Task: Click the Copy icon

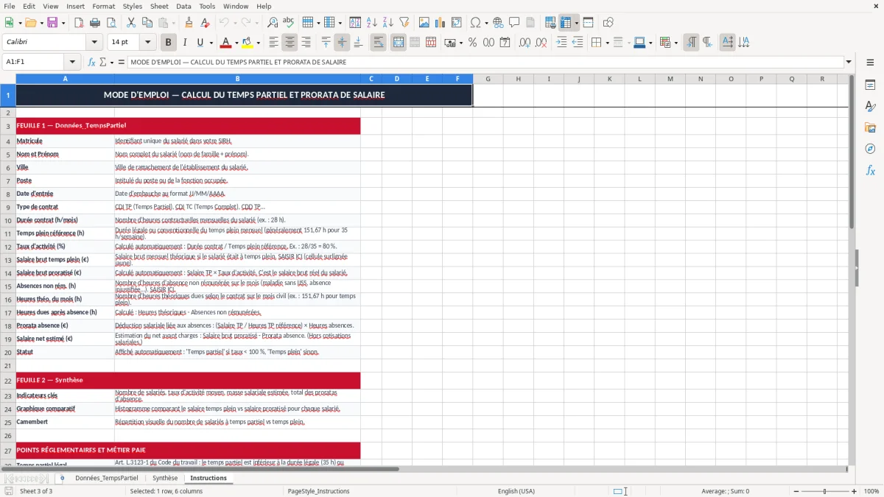Action: (x=147, y=23)
